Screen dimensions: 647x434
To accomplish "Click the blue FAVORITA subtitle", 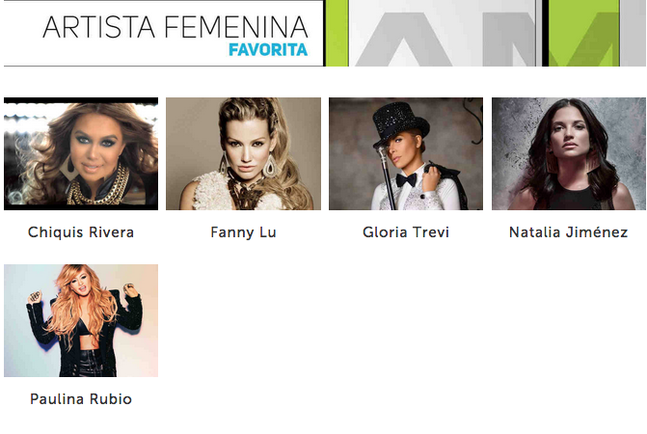I will 268,50.
